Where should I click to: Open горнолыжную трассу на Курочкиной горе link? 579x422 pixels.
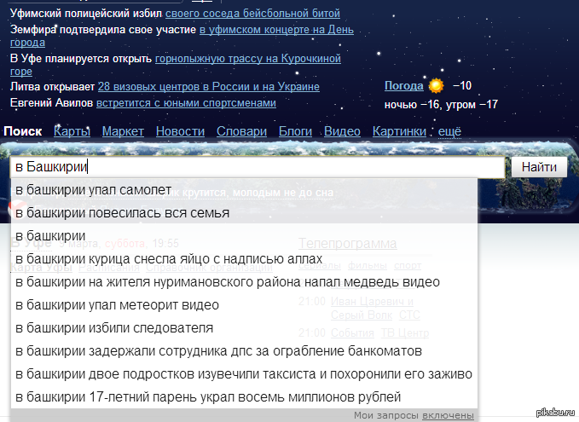click(x=248, y=58)
